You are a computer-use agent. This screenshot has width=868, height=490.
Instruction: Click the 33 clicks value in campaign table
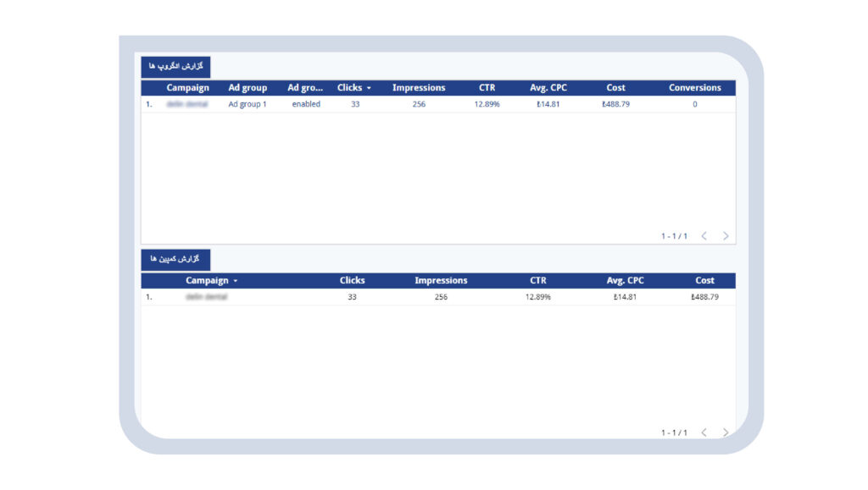pos(352,297)
